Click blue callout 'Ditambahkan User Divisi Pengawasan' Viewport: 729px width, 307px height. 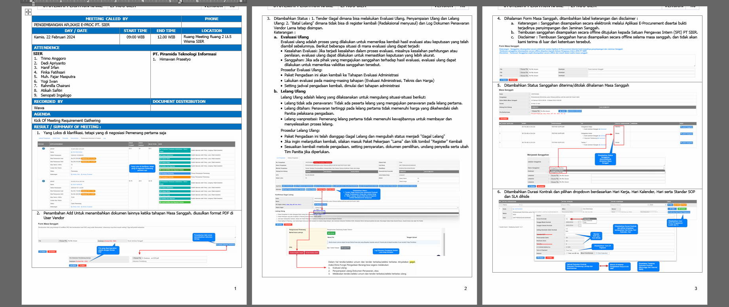coord(677,223)
